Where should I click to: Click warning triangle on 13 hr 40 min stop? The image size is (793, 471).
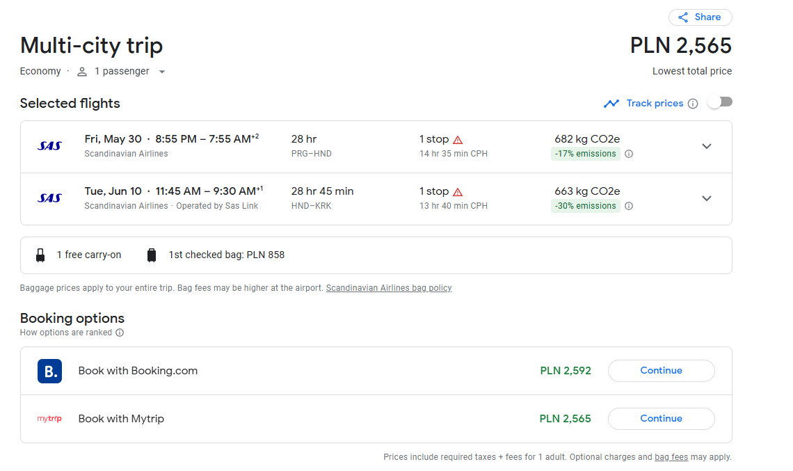click(458, 192)
